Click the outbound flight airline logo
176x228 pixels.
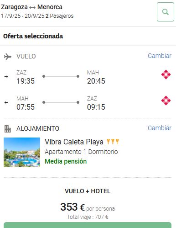coord(166,74)
